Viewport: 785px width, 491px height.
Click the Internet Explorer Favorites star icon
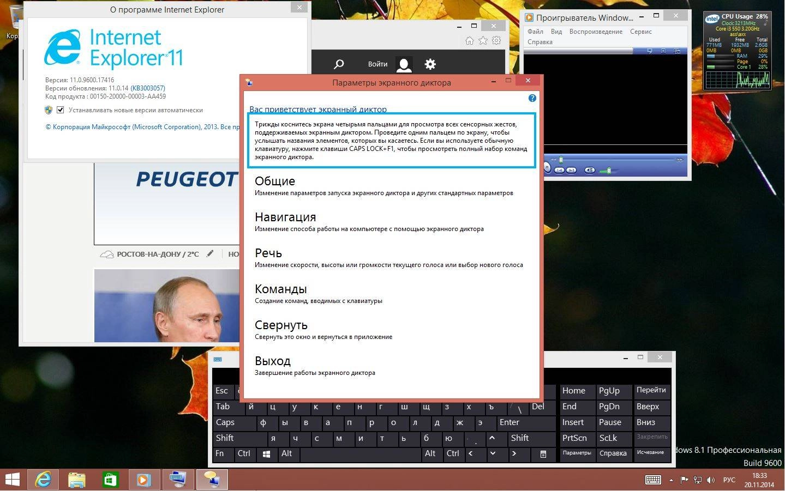(483, 41)
